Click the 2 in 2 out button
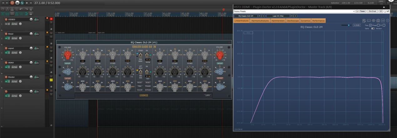The height and width of the screenshot is (138, 397). (x=372, y=11)
